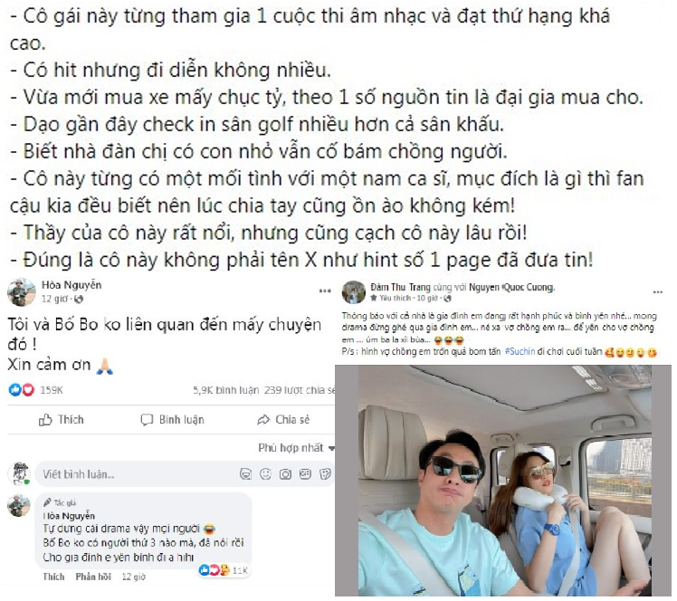677x601 pixels.
Task: Click the avatar sticker icon in comment box
Action: [245, 474]
